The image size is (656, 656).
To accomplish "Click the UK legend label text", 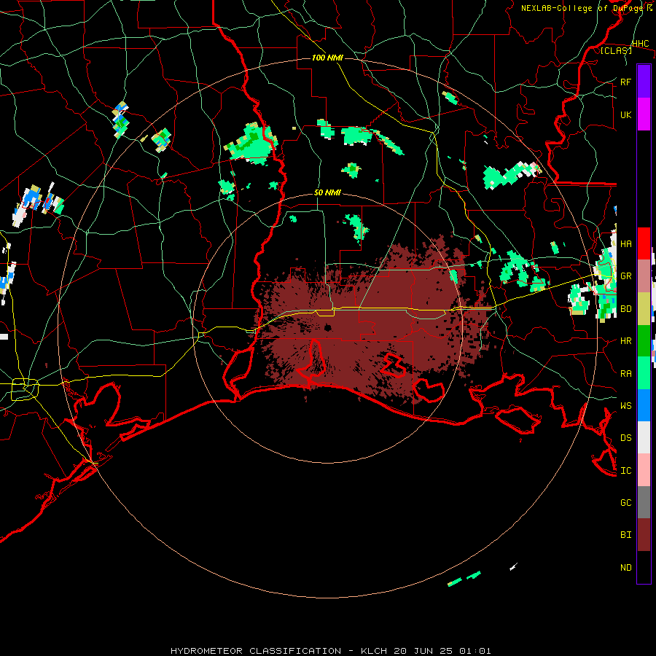I will click(x=625, y=114).
